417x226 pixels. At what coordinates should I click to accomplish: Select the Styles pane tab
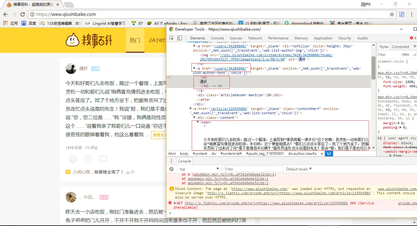click(x=384, y=46)
